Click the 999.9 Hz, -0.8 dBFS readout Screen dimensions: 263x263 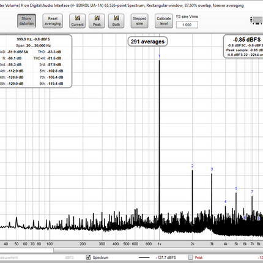(x=33, y=39)
